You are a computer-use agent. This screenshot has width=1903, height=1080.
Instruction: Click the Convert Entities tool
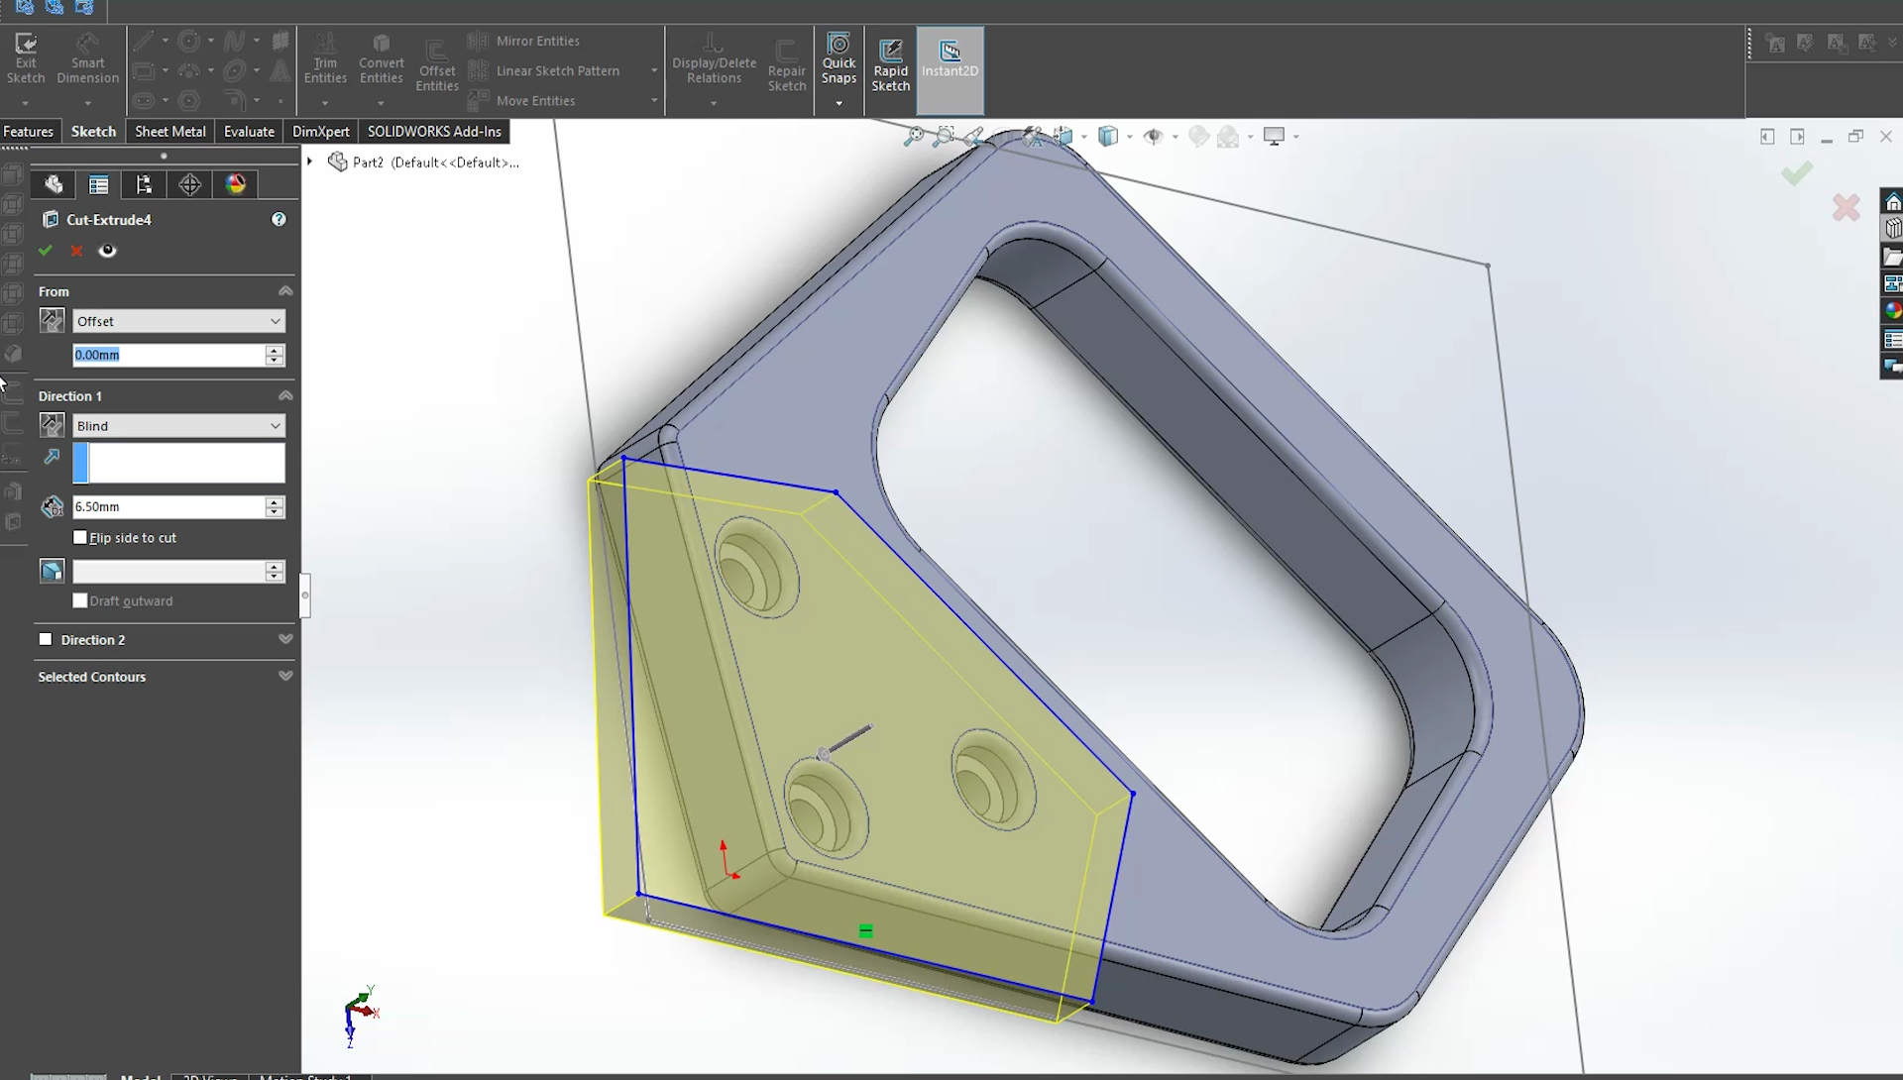click(381, 59)
